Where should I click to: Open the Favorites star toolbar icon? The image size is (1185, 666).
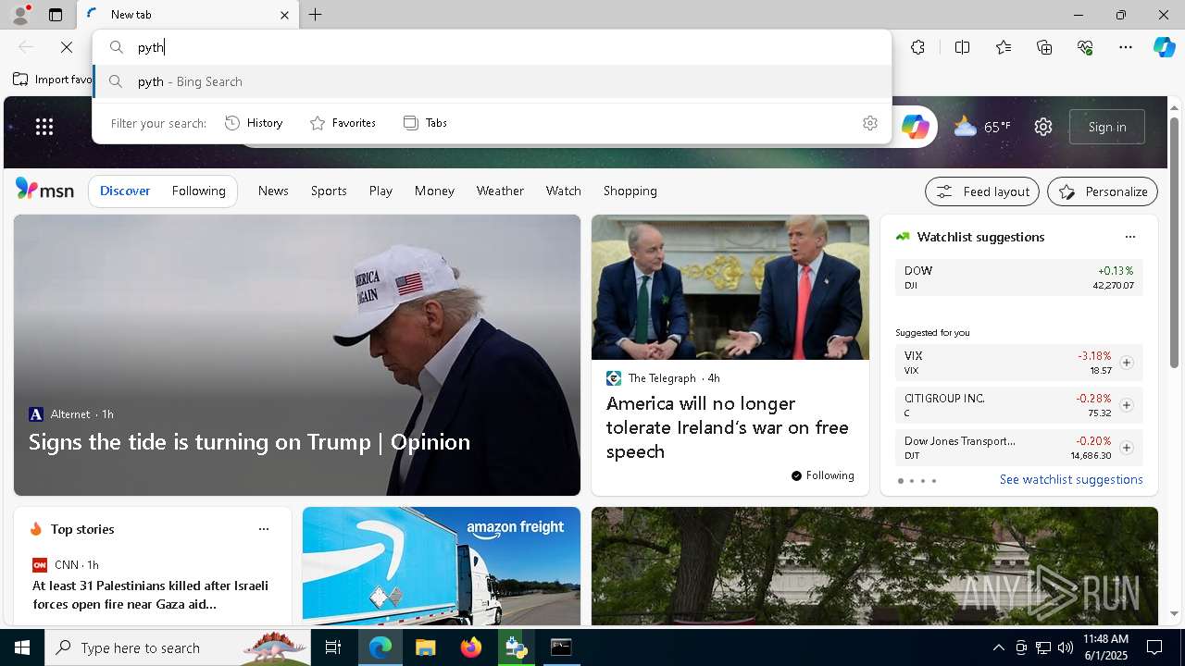1004,47
